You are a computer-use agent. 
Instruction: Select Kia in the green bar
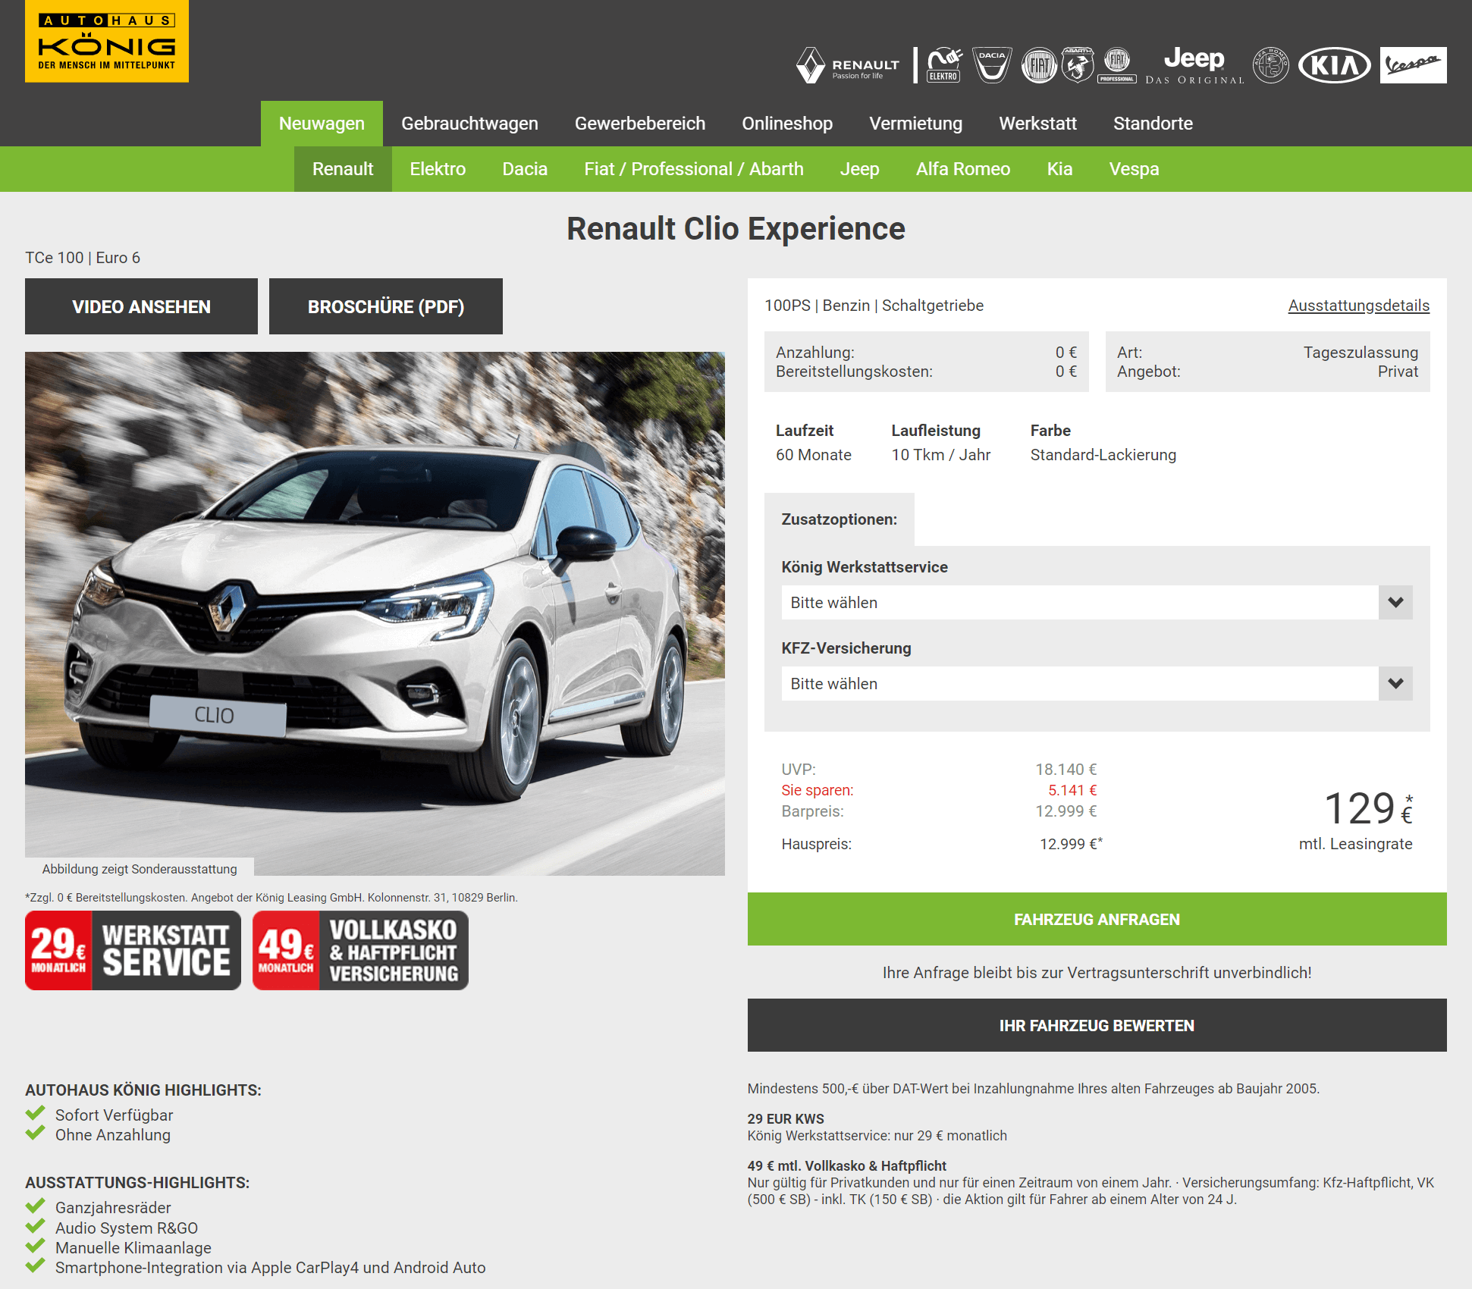point(1059,169)
